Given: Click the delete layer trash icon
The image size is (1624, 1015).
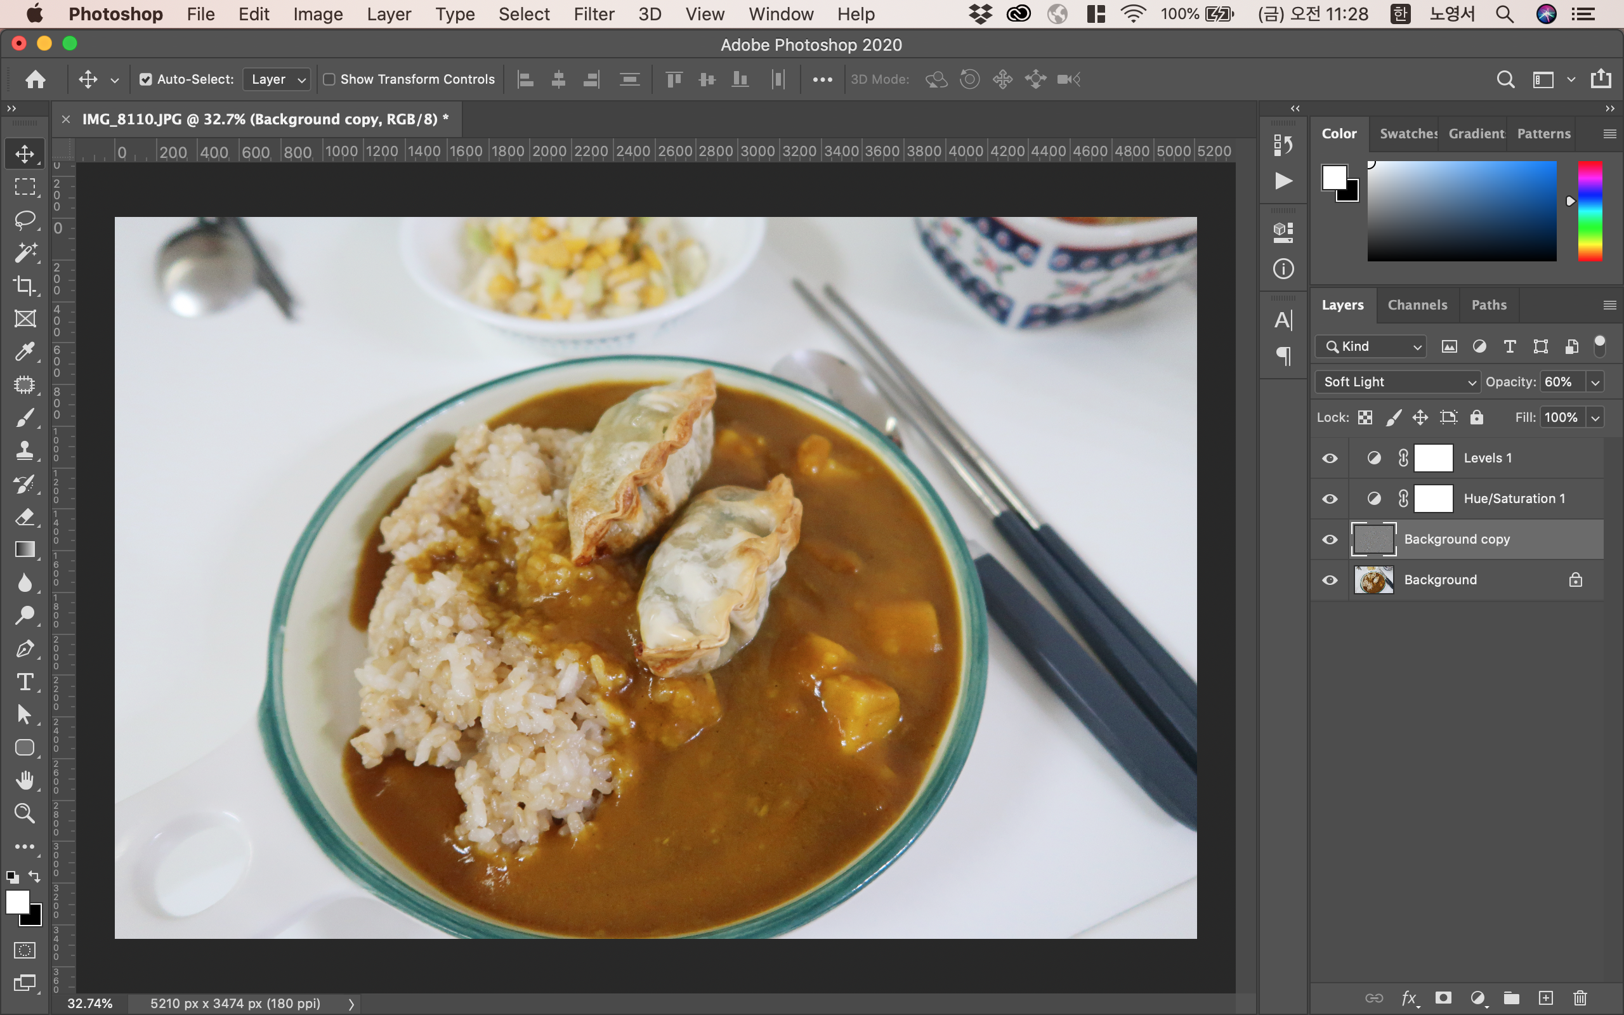Looking at the screenshot, I should point(1580,999).
